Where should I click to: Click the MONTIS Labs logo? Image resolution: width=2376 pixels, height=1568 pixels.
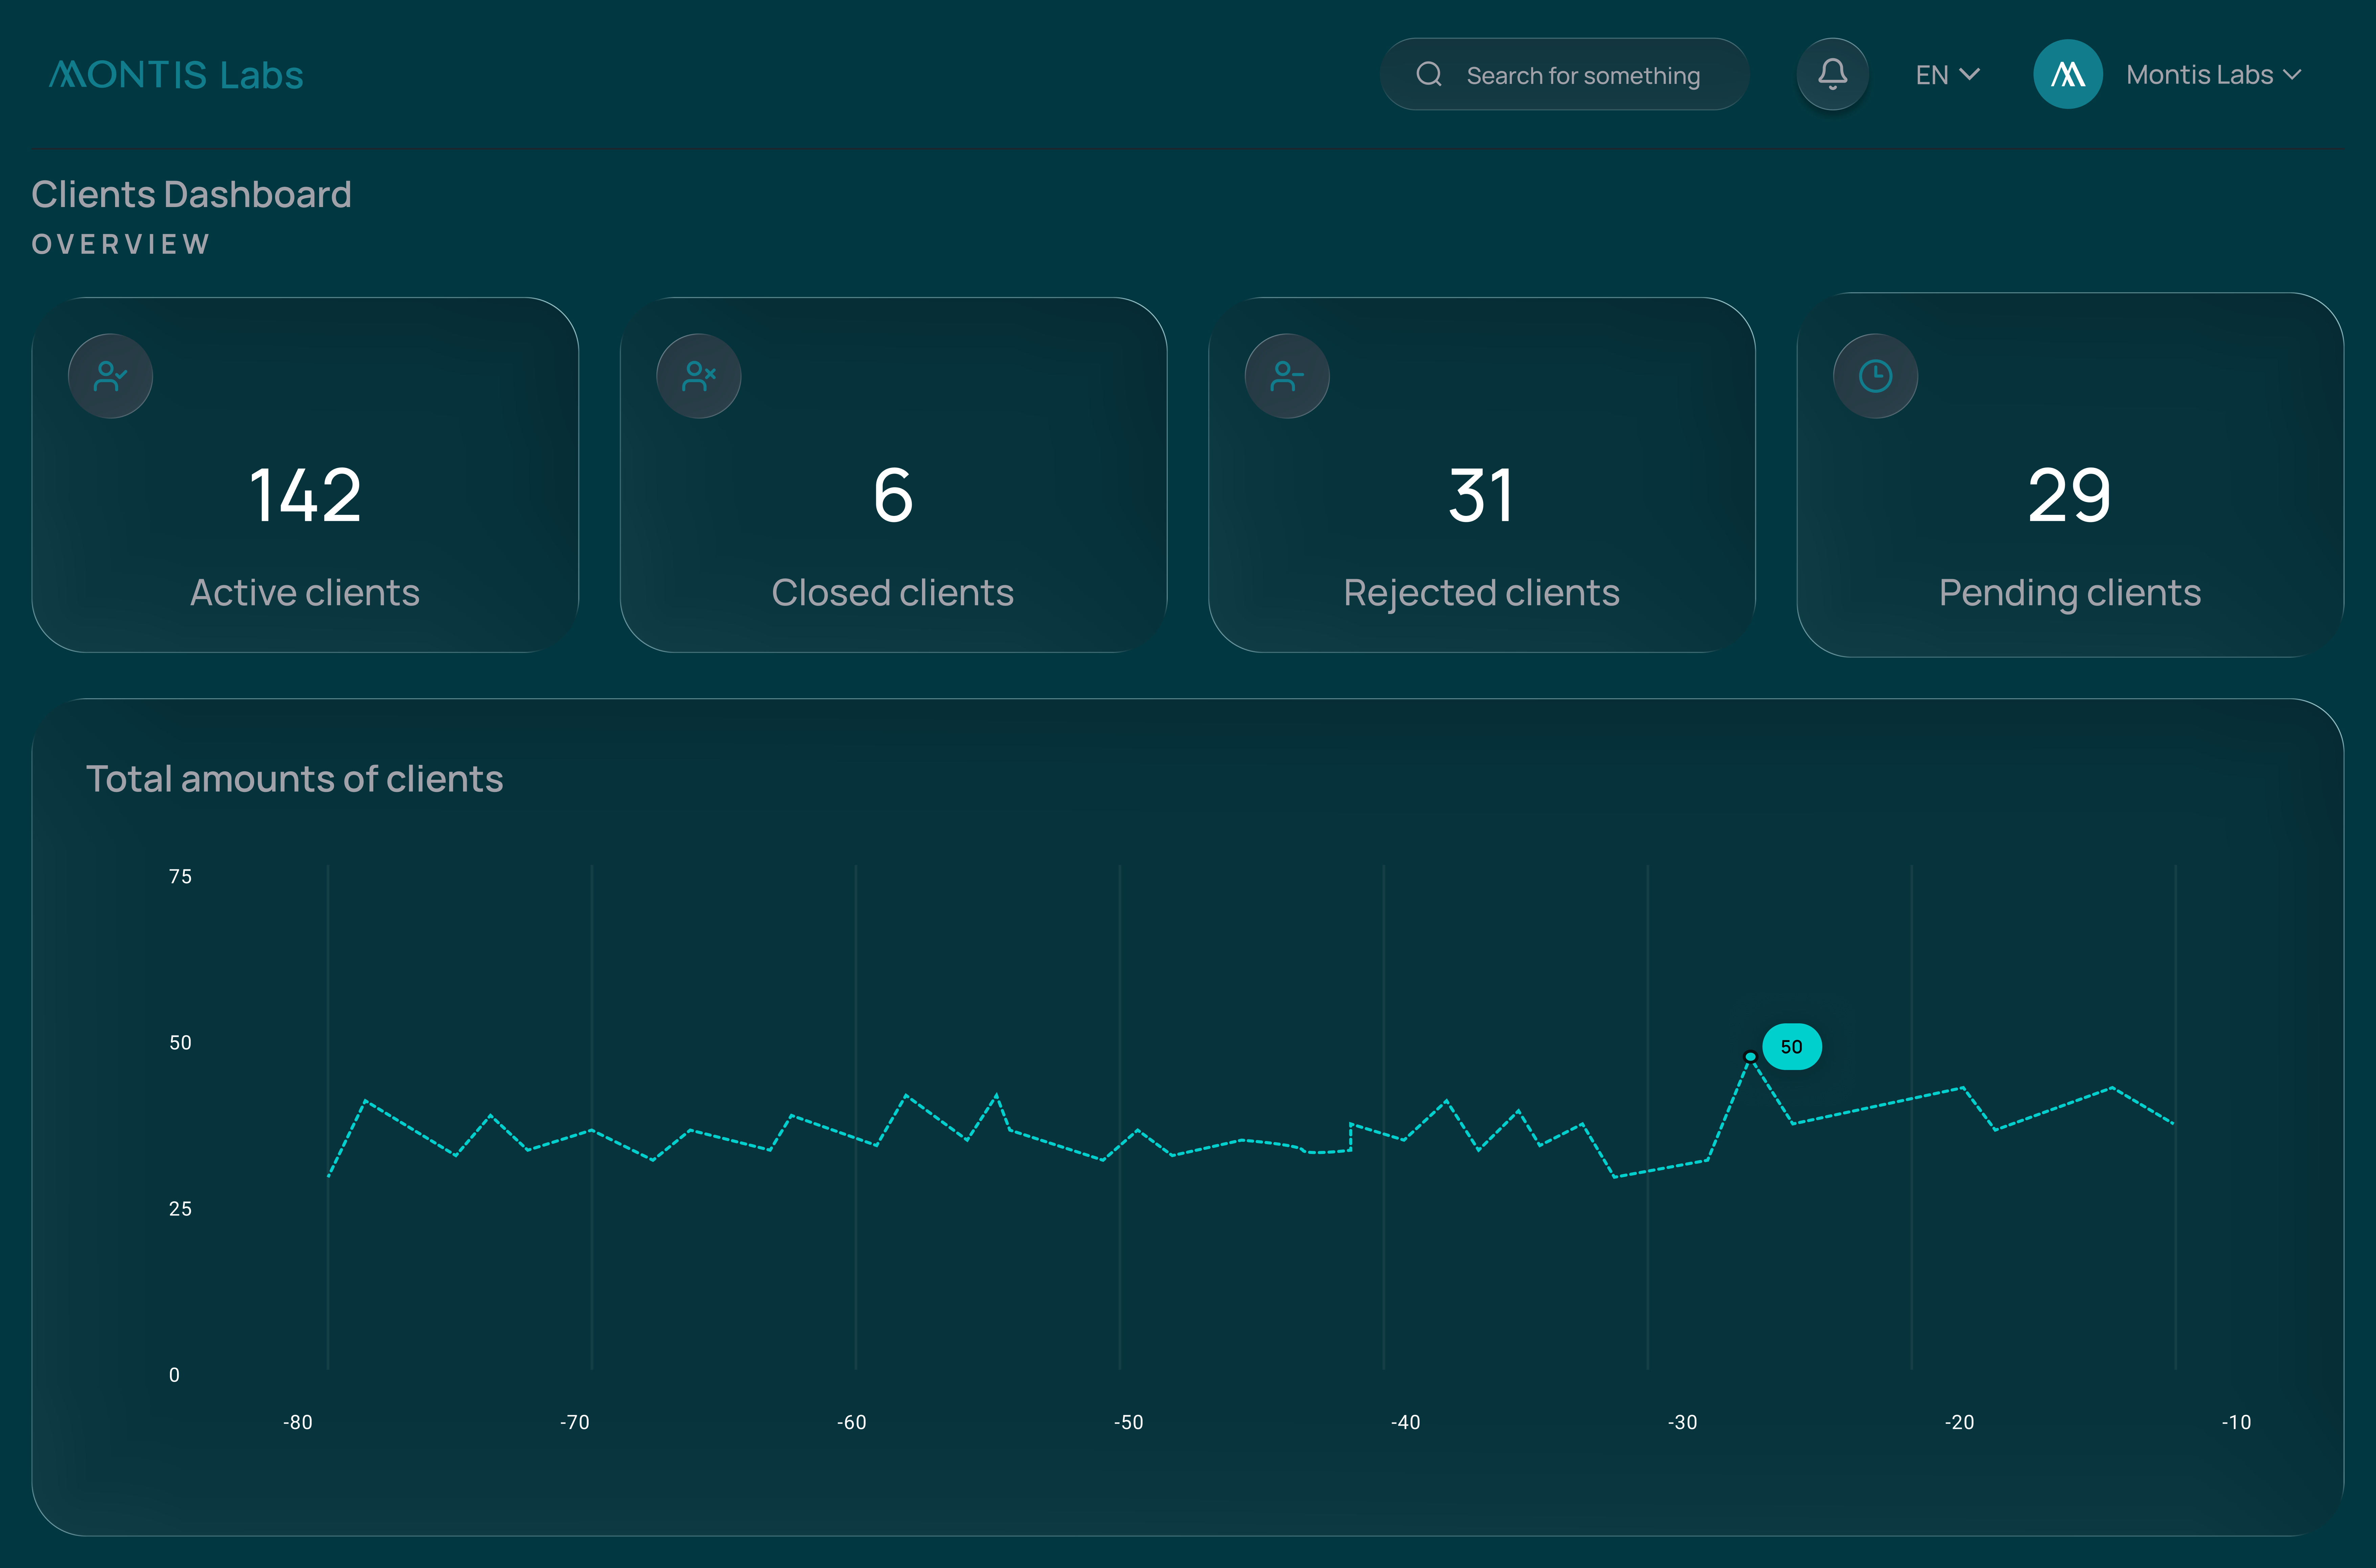(176, 75)
